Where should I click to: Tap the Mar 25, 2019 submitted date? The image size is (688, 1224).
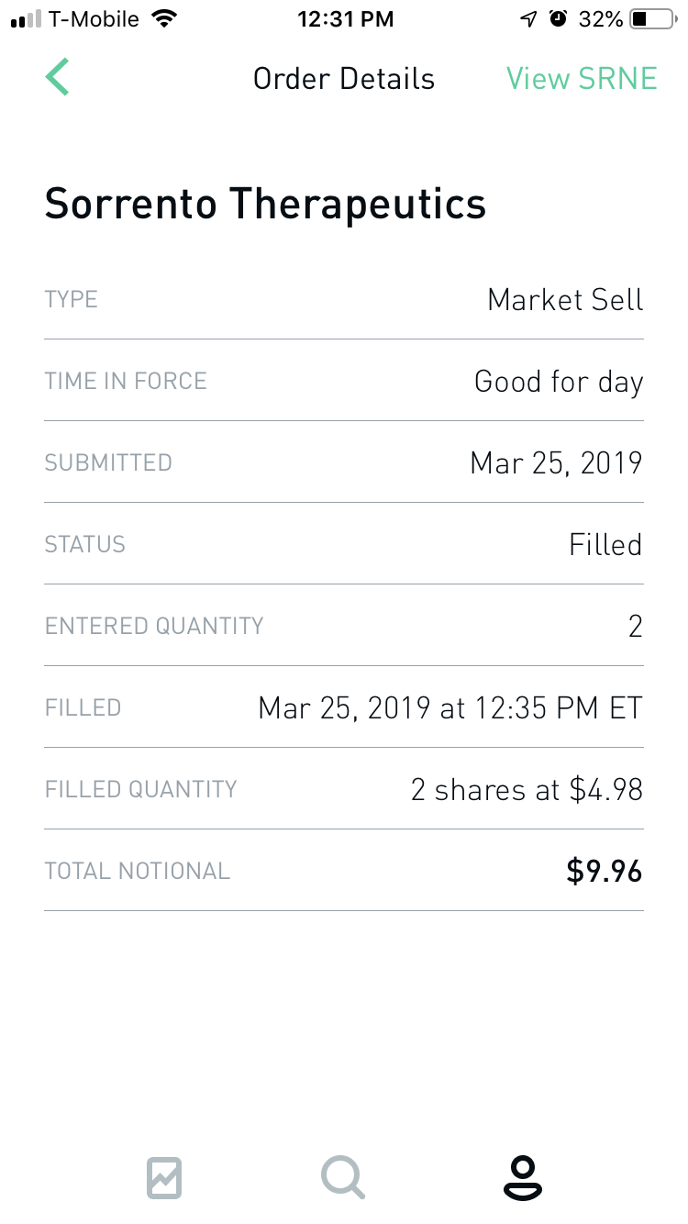pos(556,462)
